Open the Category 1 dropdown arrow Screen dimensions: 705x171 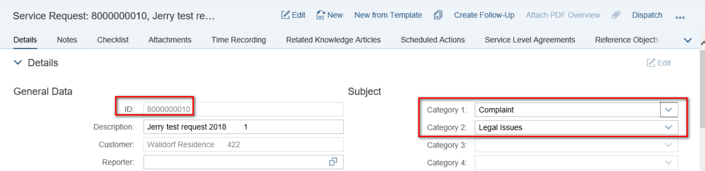pyautogui.click(x=669, y=109)
